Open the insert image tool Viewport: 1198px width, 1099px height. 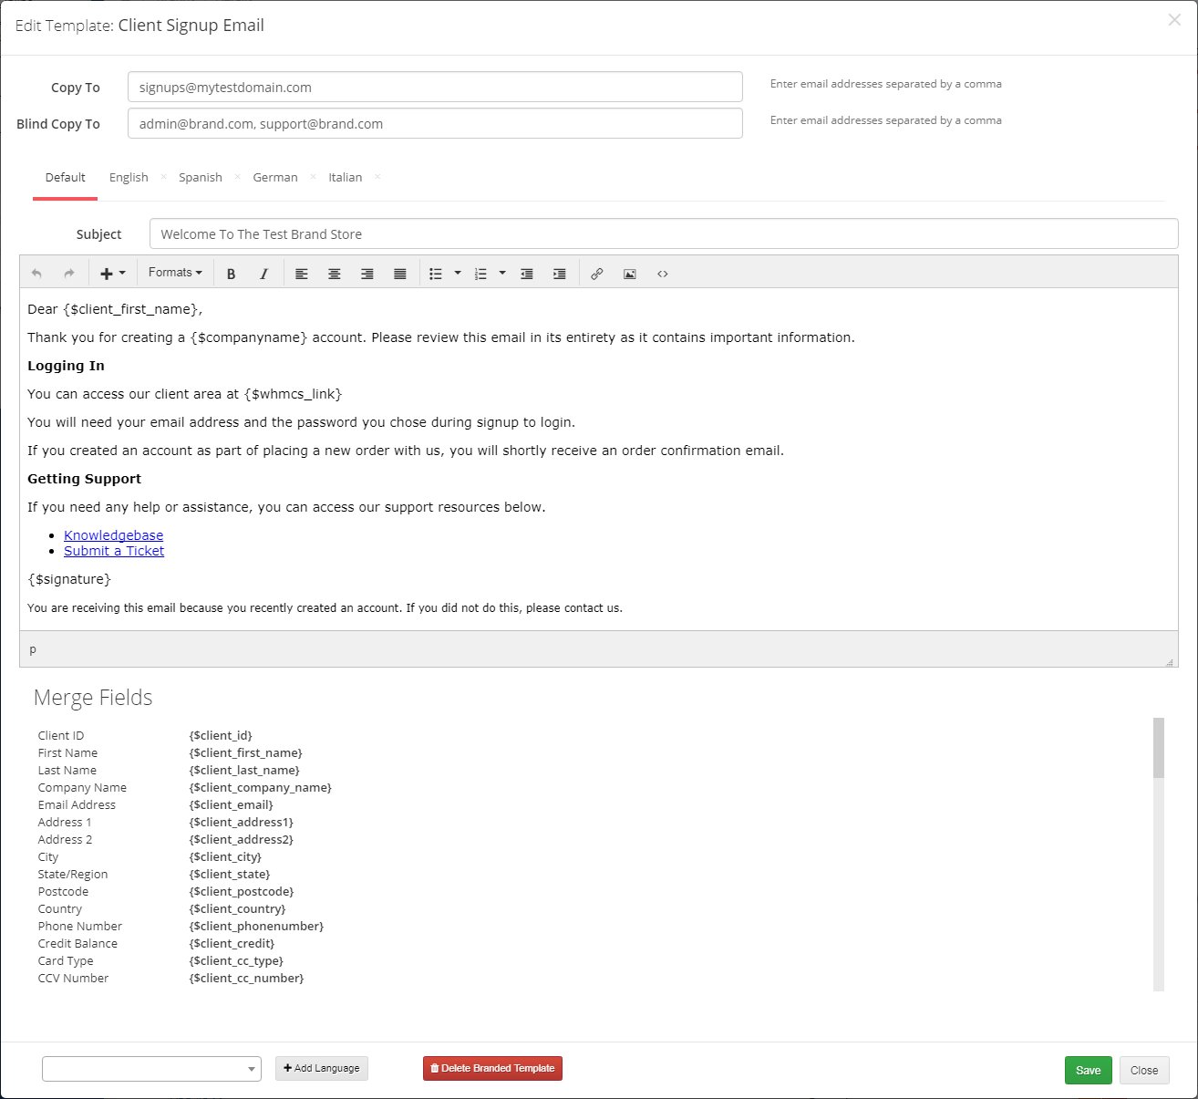click(x=630, y=273)
